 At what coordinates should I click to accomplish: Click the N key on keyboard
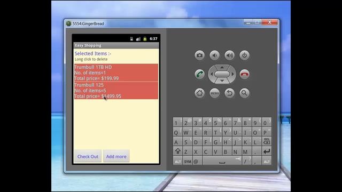[237, 150]
